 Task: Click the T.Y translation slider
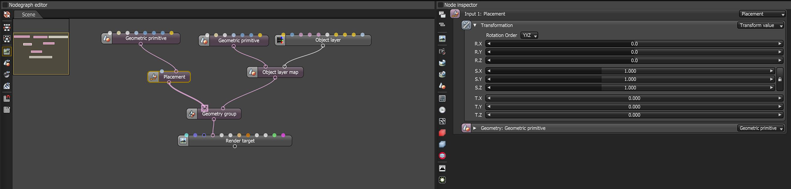[634, 107]
